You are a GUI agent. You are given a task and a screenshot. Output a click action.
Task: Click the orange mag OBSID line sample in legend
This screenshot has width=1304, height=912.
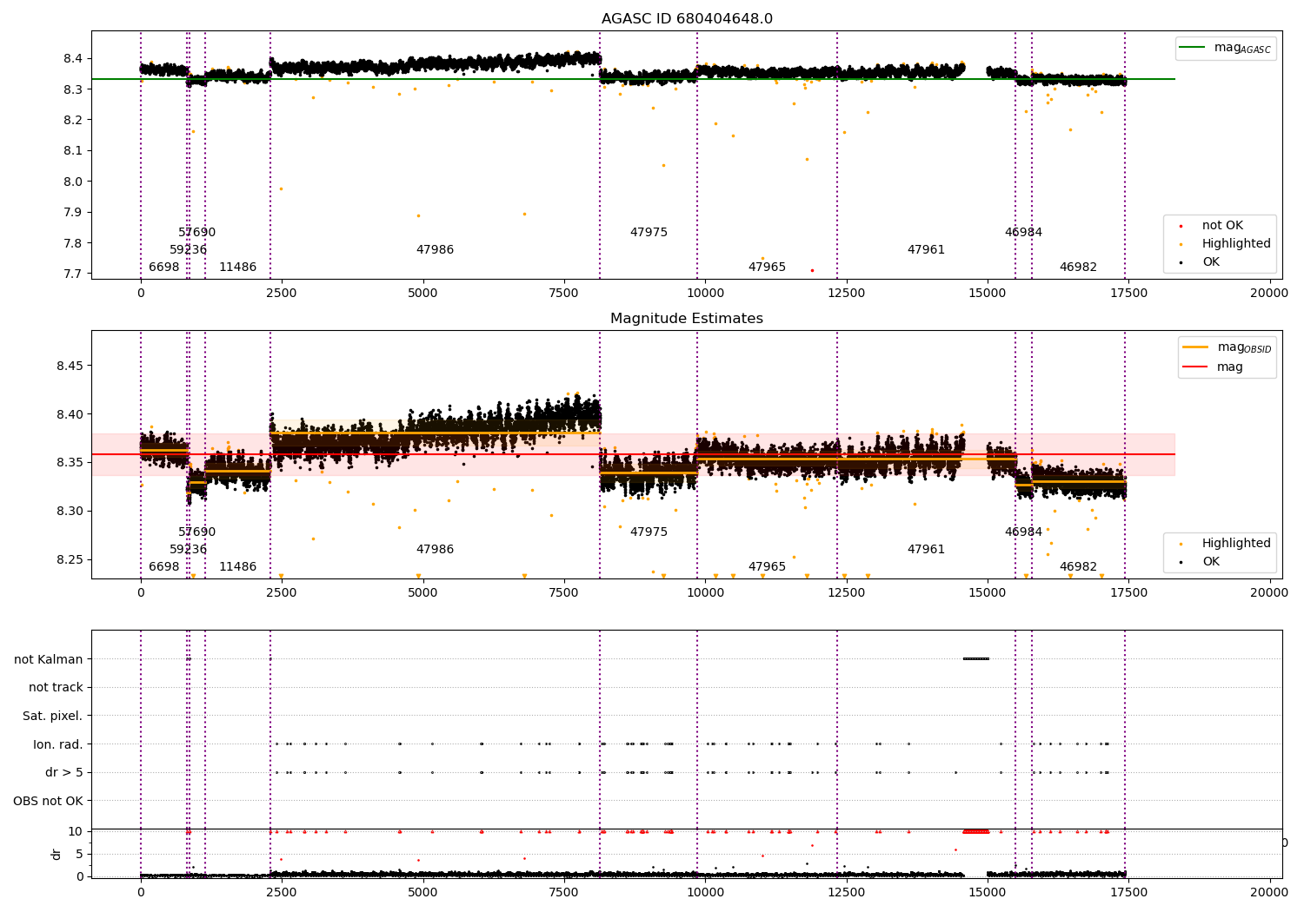(1196, 347)
